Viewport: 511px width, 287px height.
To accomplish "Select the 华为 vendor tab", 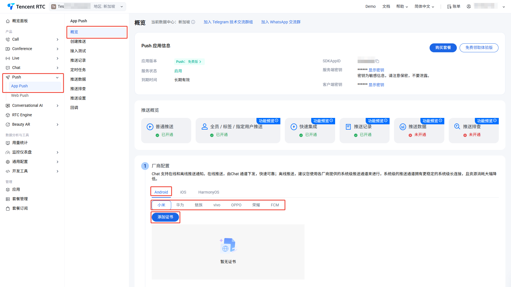I will pyautogui.click(x=180, y=205).
